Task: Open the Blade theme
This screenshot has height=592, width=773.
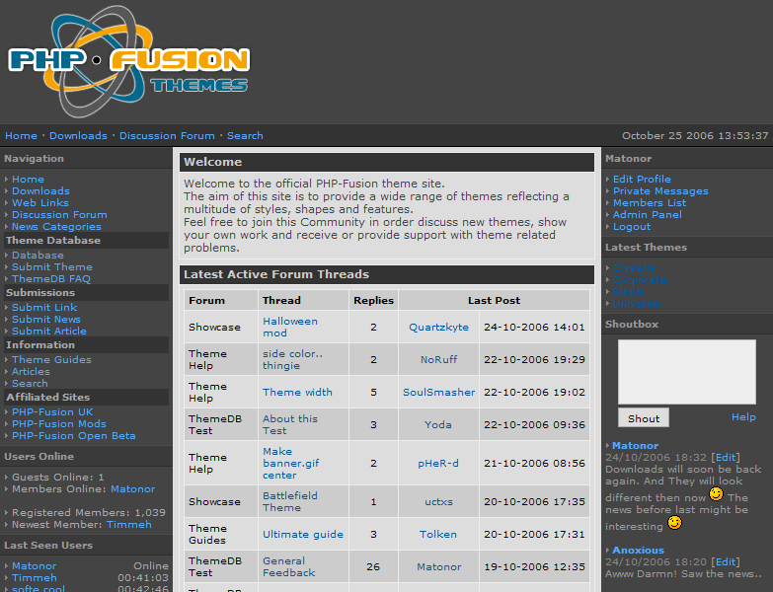Action: pyautogui.click(x=628, y=292)
